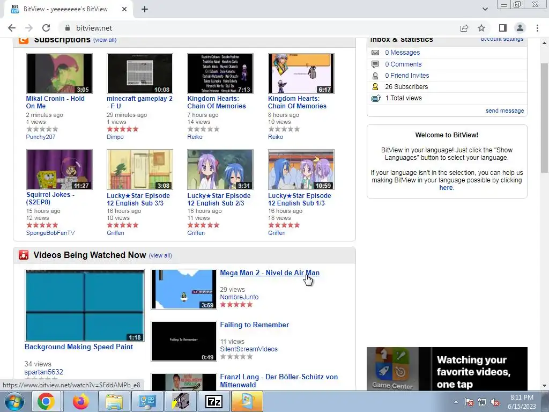This screenshot has height=412, width=549.
Task: Click the send message link
Action: pos(505,111)
